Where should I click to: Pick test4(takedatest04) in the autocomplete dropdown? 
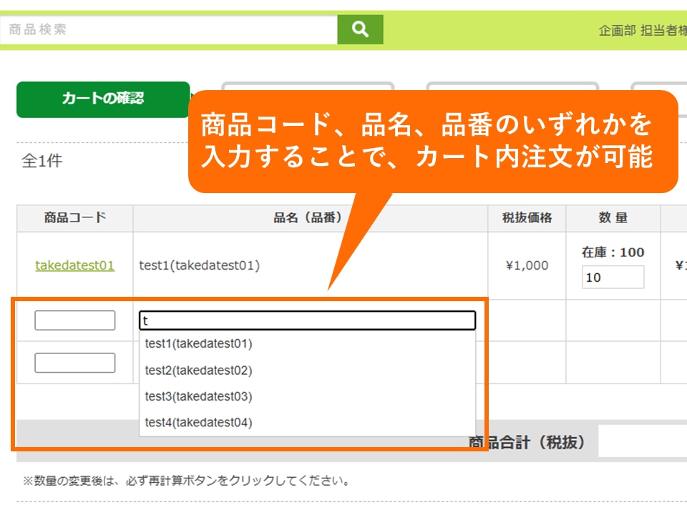pyautogui.click(x=199, y=423)
